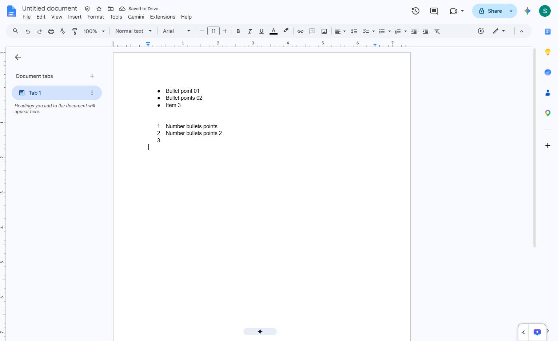Decrease indent
The width and height of the screenshot is (558, 341).
[x=414, y=31]
